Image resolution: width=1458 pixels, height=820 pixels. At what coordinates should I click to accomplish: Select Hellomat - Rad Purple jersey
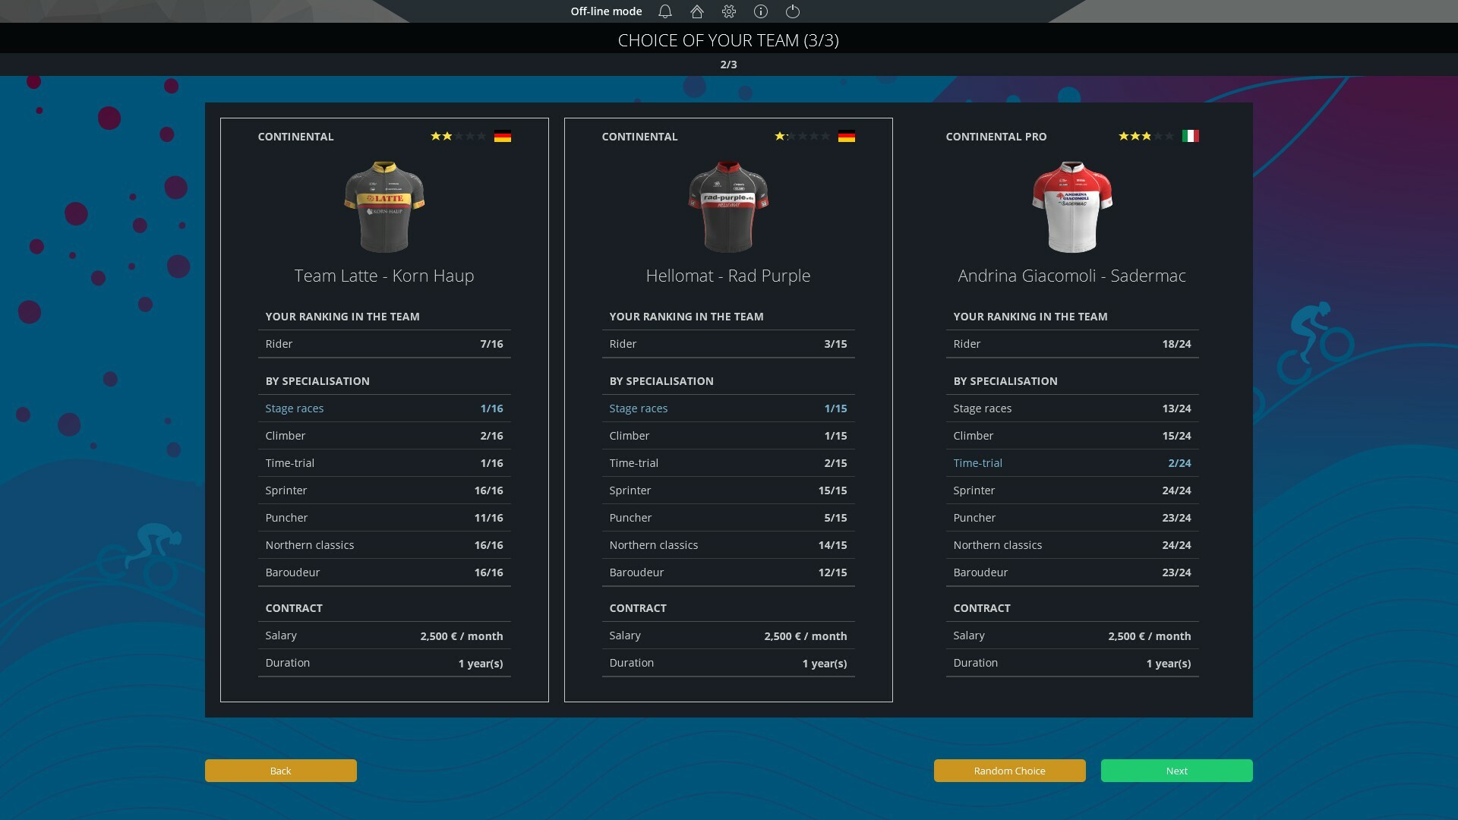pos(729,205)
